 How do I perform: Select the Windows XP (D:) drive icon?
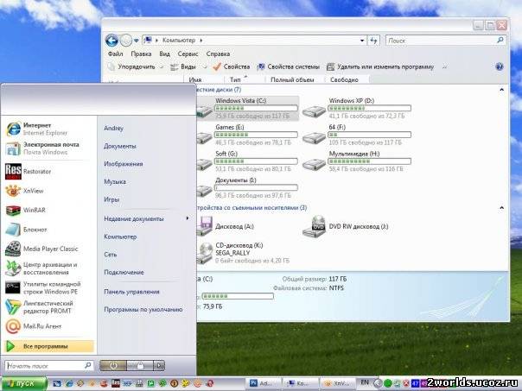(x=314, y=110)
